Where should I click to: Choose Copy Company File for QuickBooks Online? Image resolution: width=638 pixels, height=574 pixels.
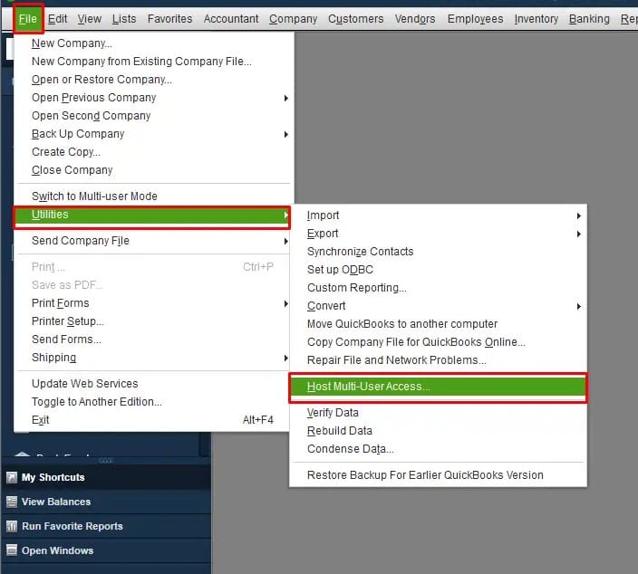pos(439,342)
